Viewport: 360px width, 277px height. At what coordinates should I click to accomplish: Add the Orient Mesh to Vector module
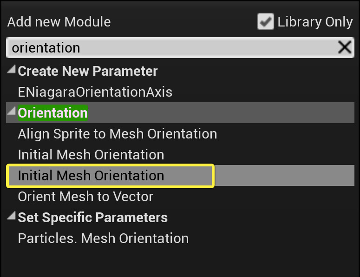click(x=85, y=197)
